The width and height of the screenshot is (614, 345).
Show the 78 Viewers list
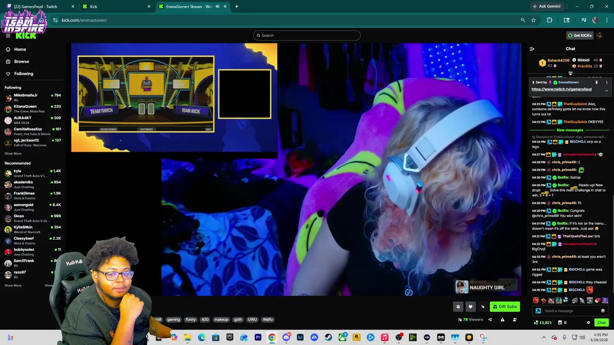pyautogui.click(x=471, y=320)
